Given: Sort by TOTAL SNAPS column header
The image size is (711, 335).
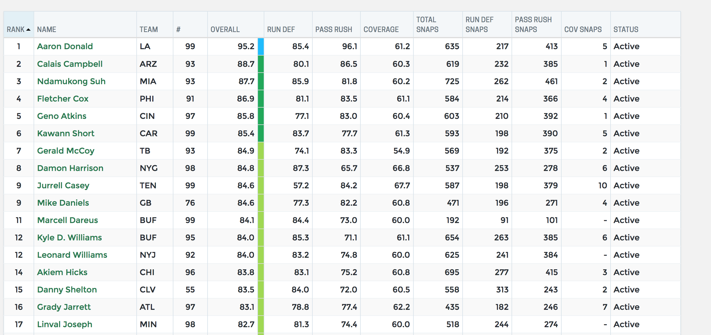Looking at the screenshot, I should click(x=427, y=25).
